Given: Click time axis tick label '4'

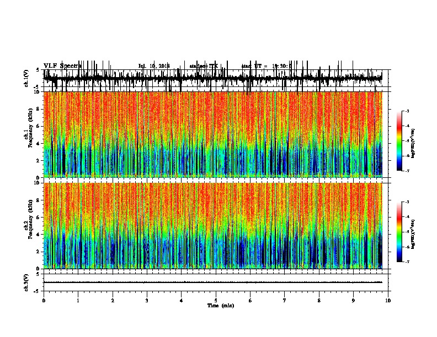Looking at the screenshot, I should pyautogui.click(x=182, y=301).
